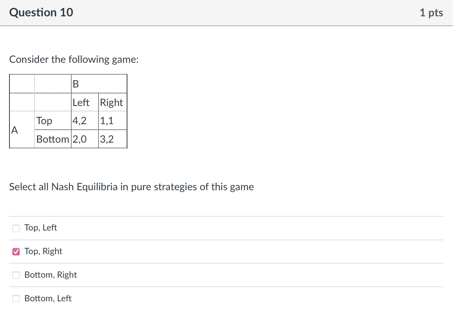The height and width of the screenshot is (318, 453).
Task: Click player 'B' label in the table
Action: click(x=75, y=83)
